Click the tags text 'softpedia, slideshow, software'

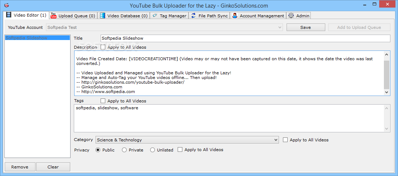click(107, 108)
